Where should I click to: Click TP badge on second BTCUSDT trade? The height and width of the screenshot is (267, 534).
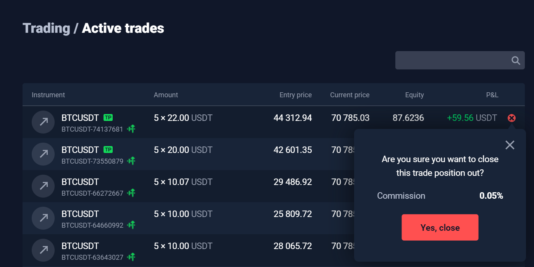coord(108,150)
